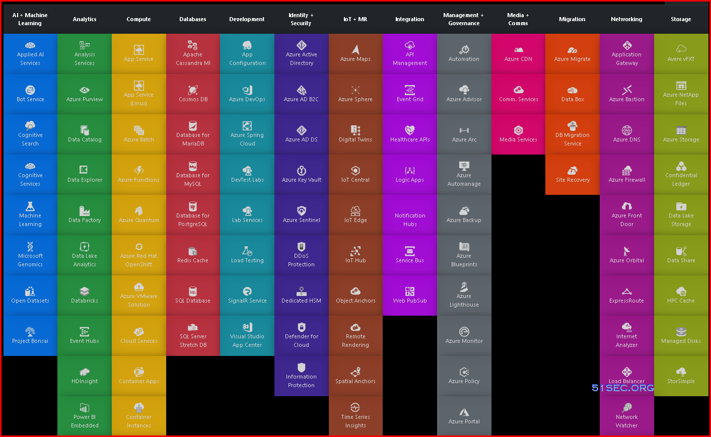This screenshot has width=711, height=437.
Task: Click the Comm. Services tile
Action: tap(518, 94)
